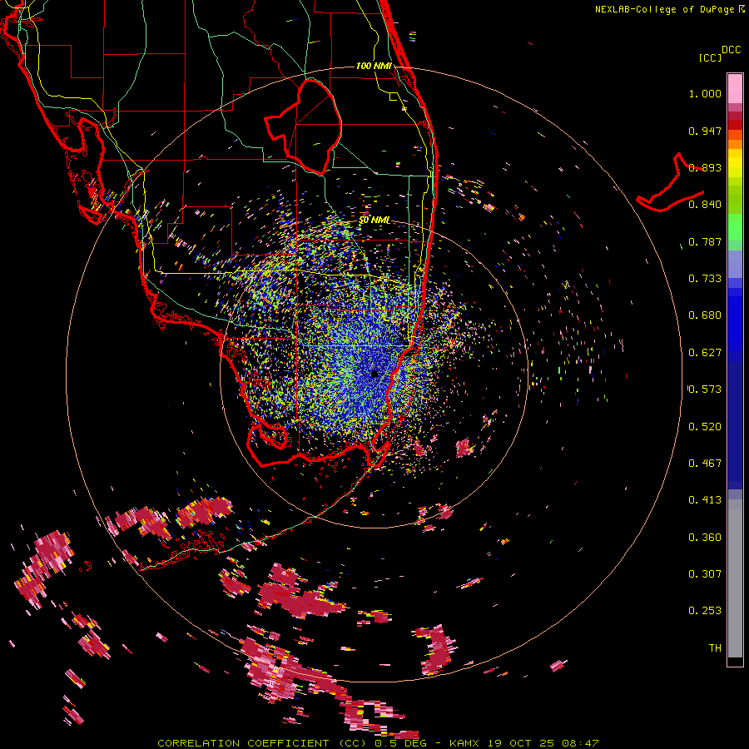The image size is (749, 749).
Task: Select the 0.413 legend value
Action: click(x=705, y=500)
